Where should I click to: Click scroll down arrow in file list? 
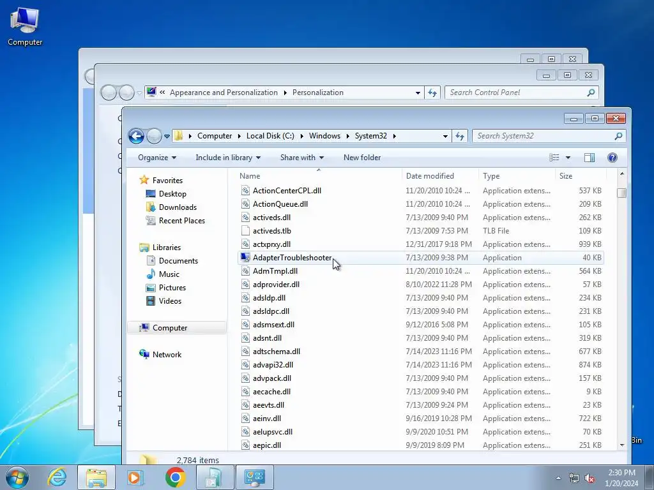coord(622,445)
